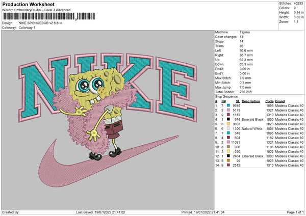
Task: Click the 'EndX:' label
Action: click(219, 69)
